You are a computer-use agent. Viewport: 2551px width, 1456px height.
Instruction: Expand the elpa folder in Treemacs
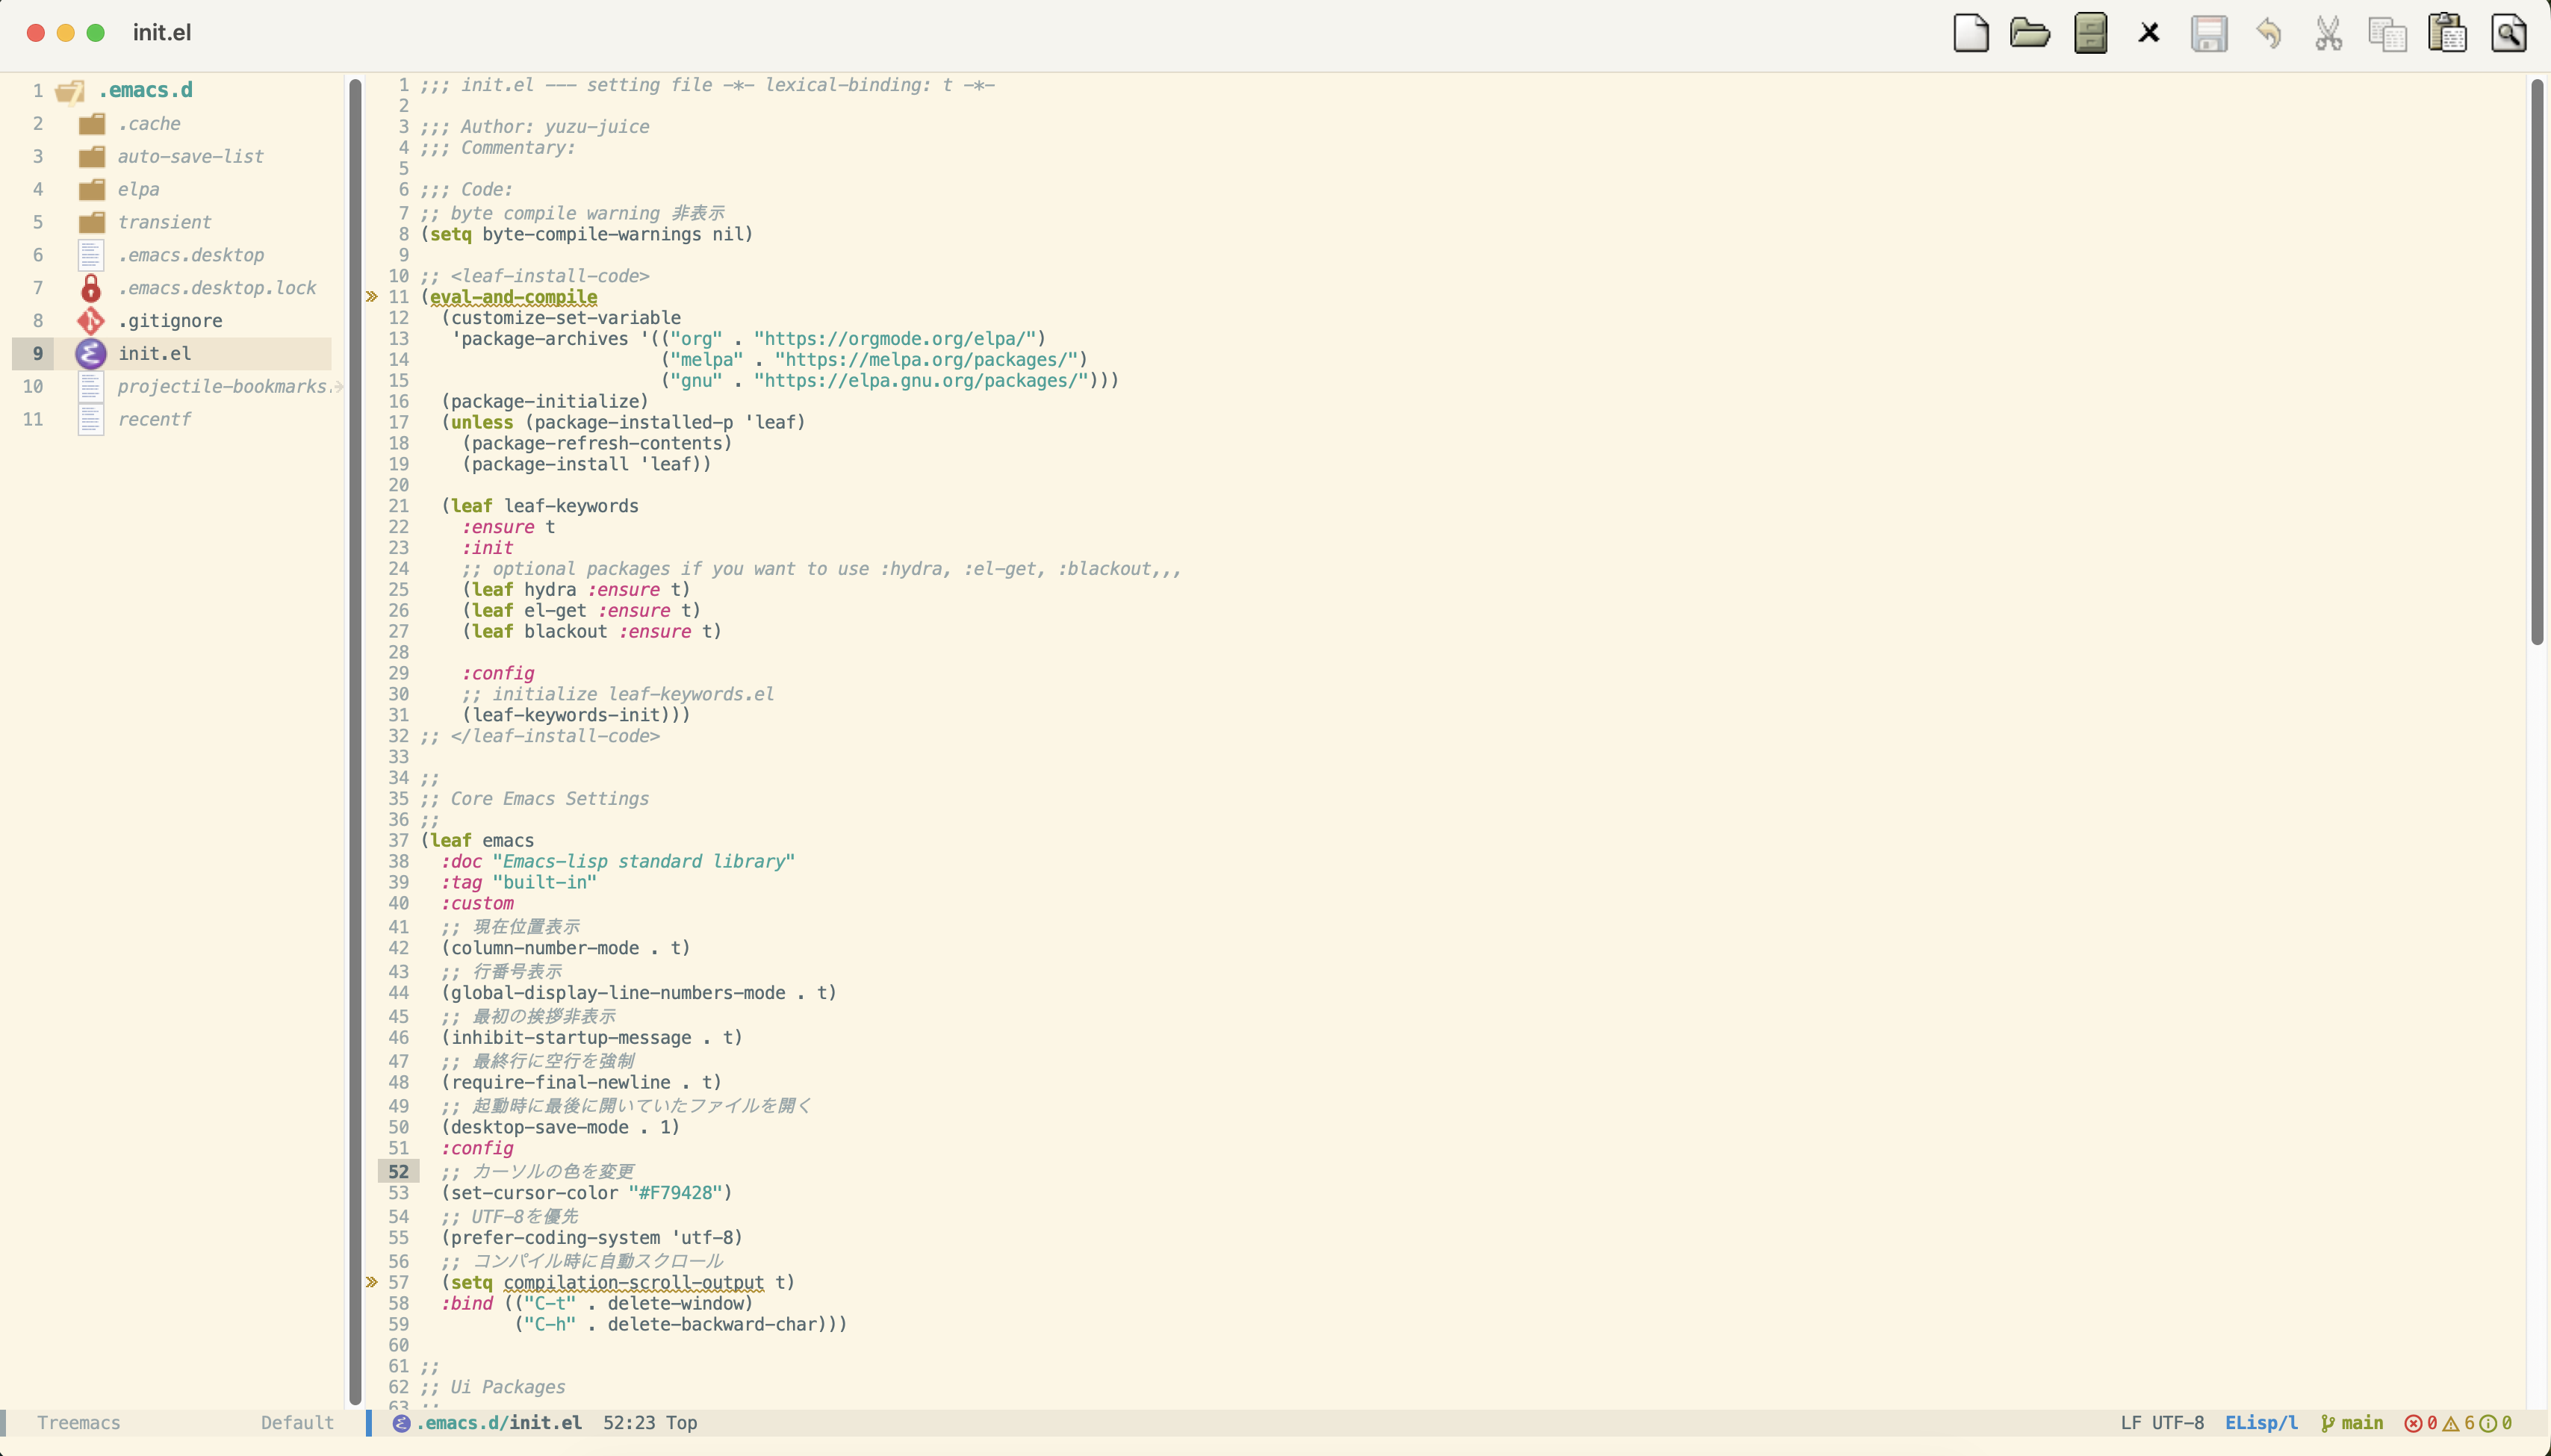pyautogui.click(x=138, y=189)
